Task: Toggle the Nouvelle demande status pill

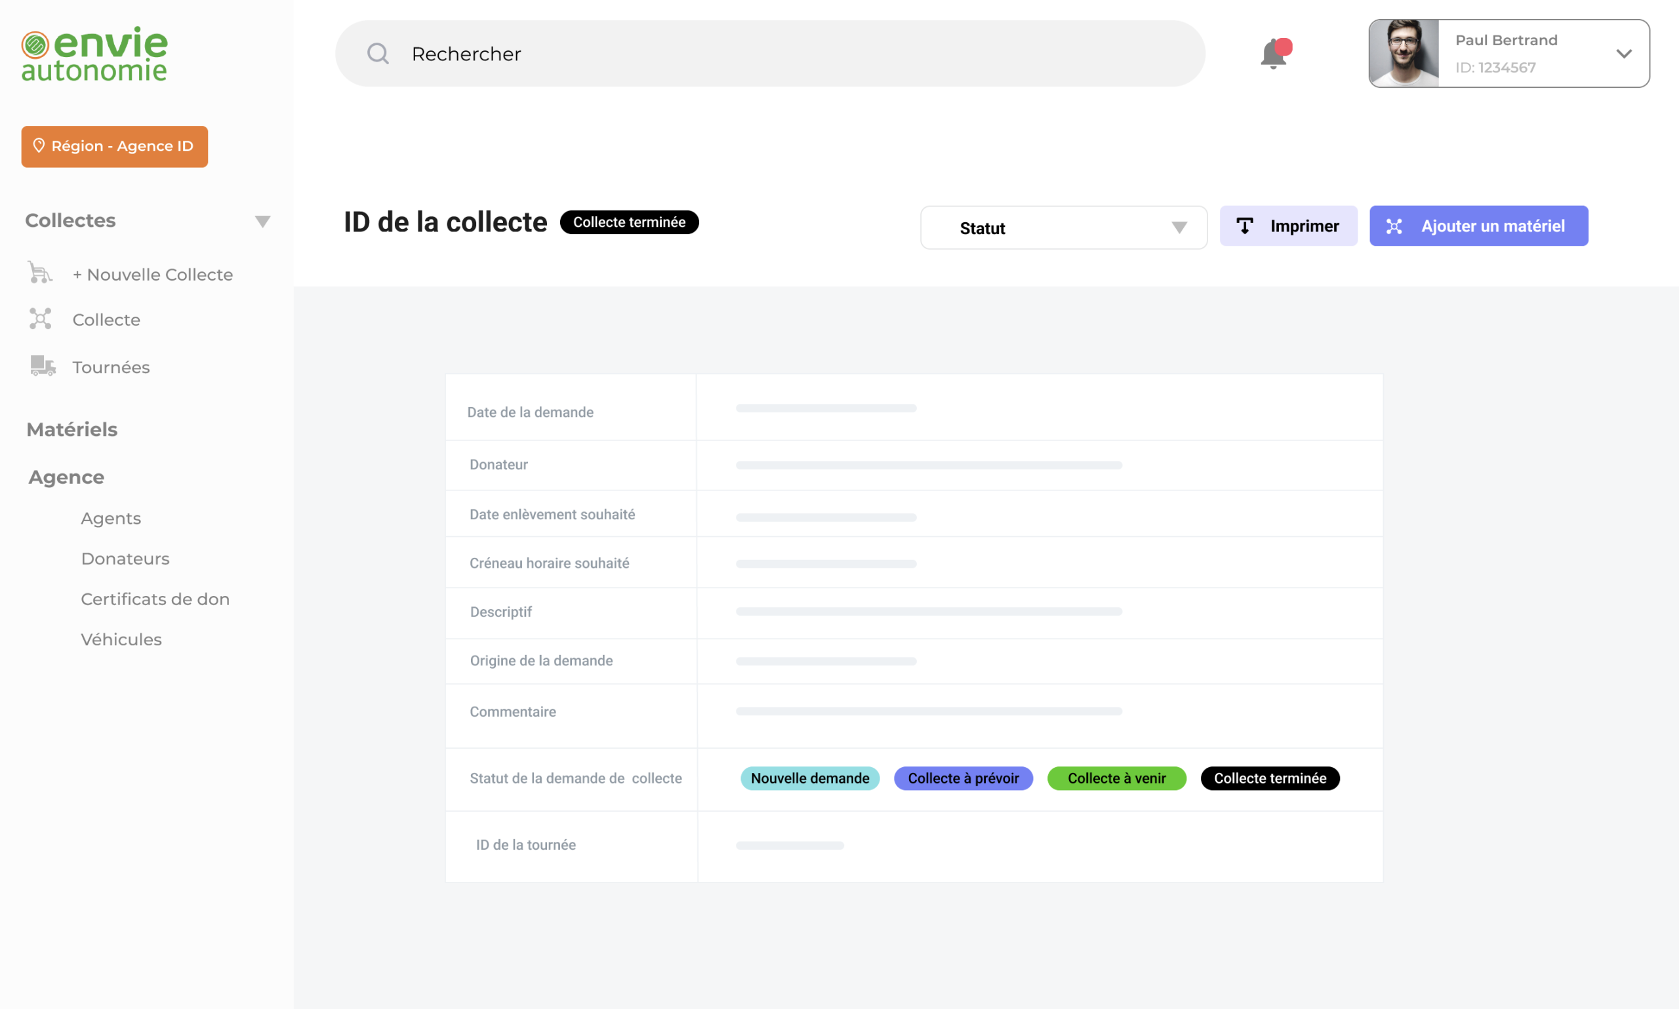Action: (809, 778)
